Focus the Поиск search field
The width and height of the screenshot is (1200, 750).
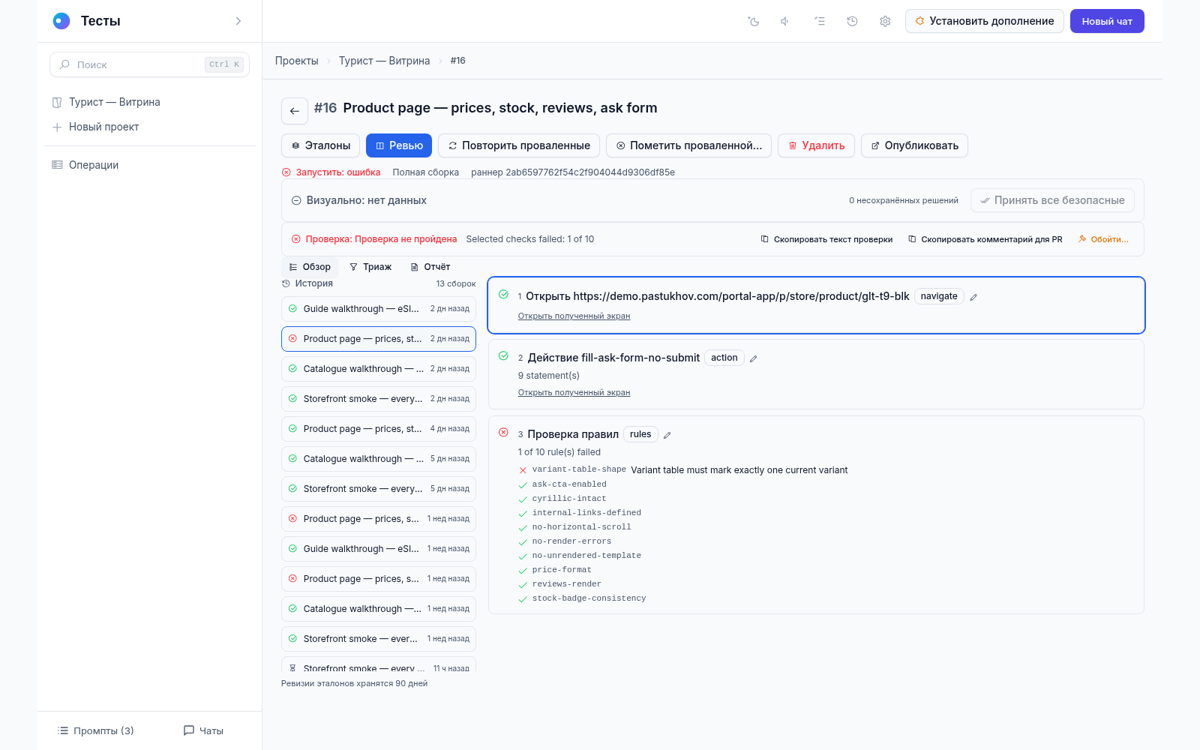point(150,64)
